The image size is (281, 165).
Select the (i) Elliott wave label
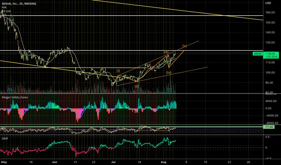(118, 71)
